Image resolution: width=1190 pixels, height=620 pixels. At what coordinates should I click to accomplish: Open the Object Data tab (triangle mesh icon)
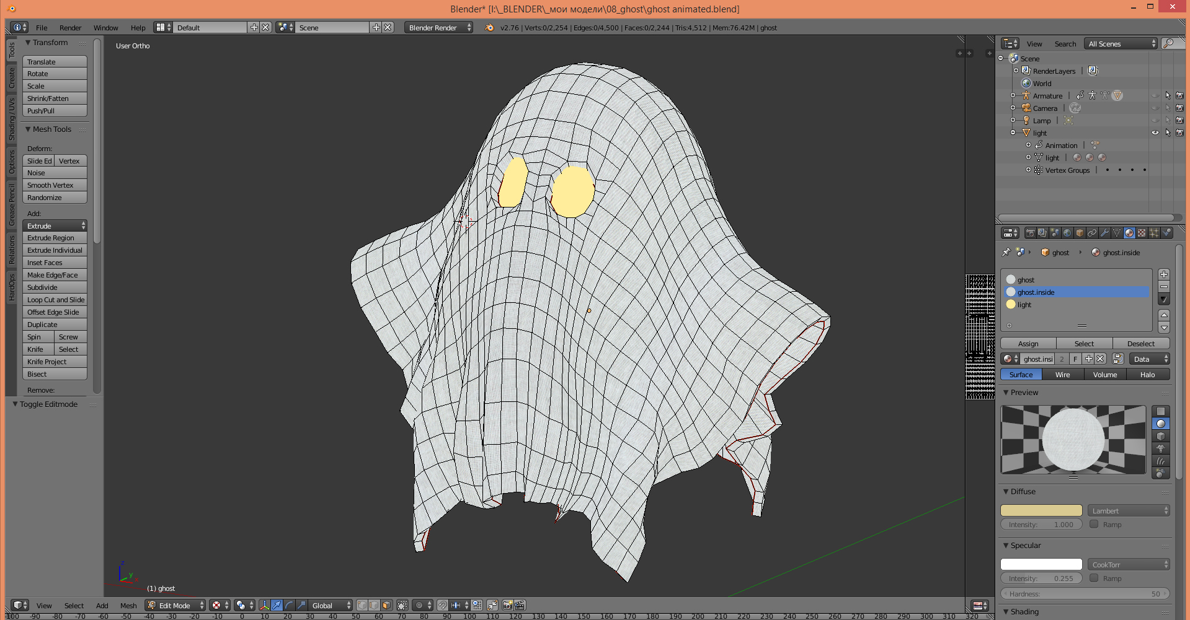tap(1117, 233)
